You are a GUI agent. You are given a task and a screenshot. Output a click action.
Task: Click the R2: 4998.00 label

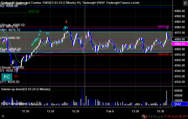click(9, 6)
